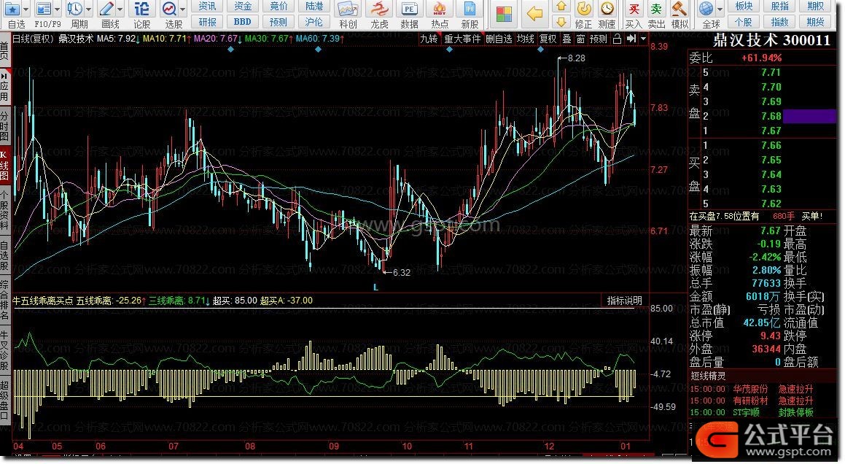This screenshot has height=464, width=845.
Task: Open the 期货 futures button
Action: (815, 22)
